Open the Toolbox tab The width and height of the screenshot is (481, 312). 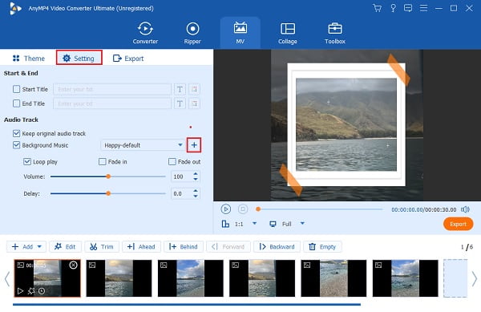tap(335, 33)
